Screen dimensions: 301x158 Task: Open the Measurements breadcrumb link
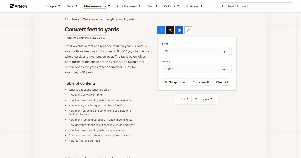92,19
